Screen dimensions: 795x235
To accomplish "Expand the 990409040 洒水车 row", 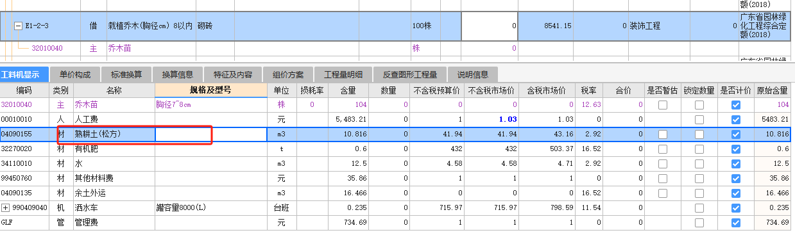I will click(6, 207).
